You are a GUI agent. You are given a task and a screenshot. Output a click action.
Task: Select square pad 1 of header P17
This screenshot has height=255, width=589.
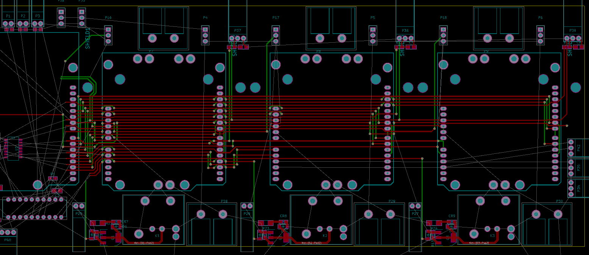point(276,29)
